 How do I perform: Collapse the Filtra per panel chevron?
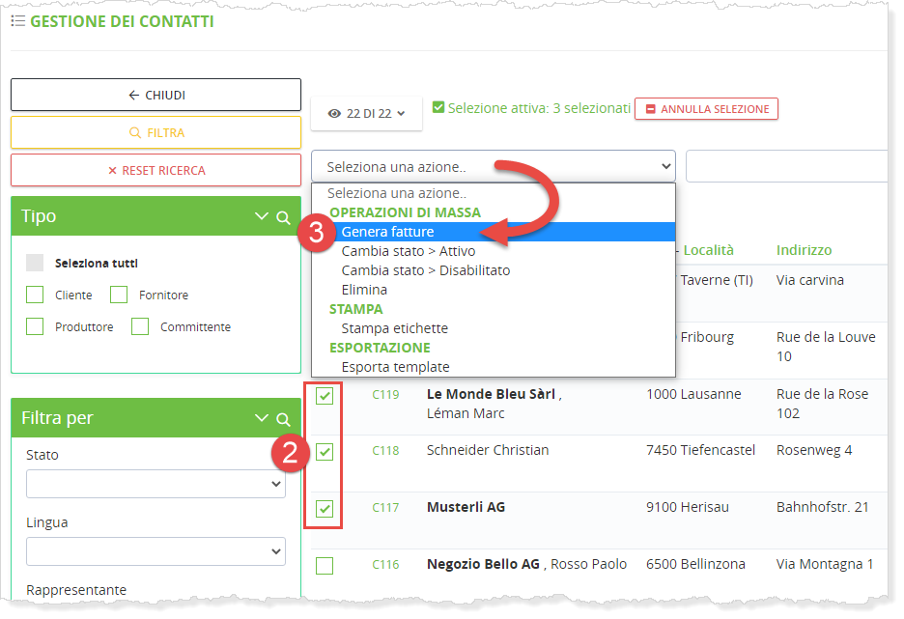(x=261, y=419)
